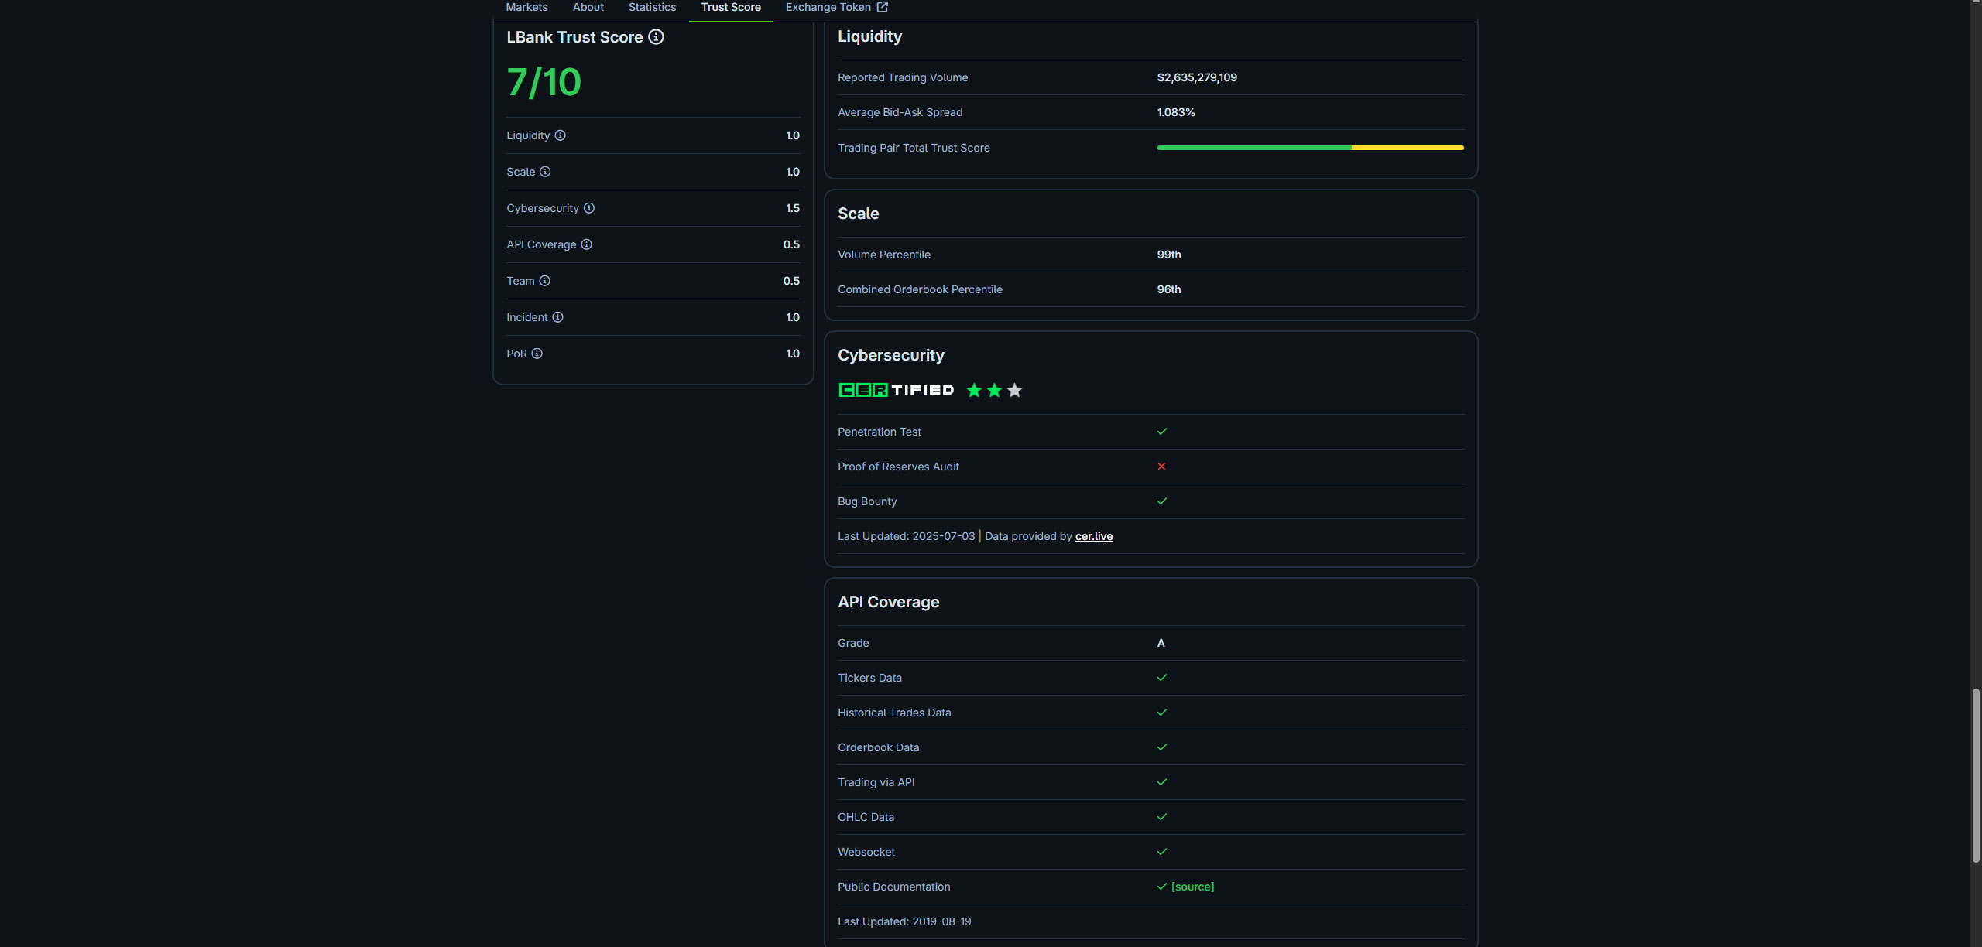
Task: Click the Public Documentation row label
Action: point(894,887)
